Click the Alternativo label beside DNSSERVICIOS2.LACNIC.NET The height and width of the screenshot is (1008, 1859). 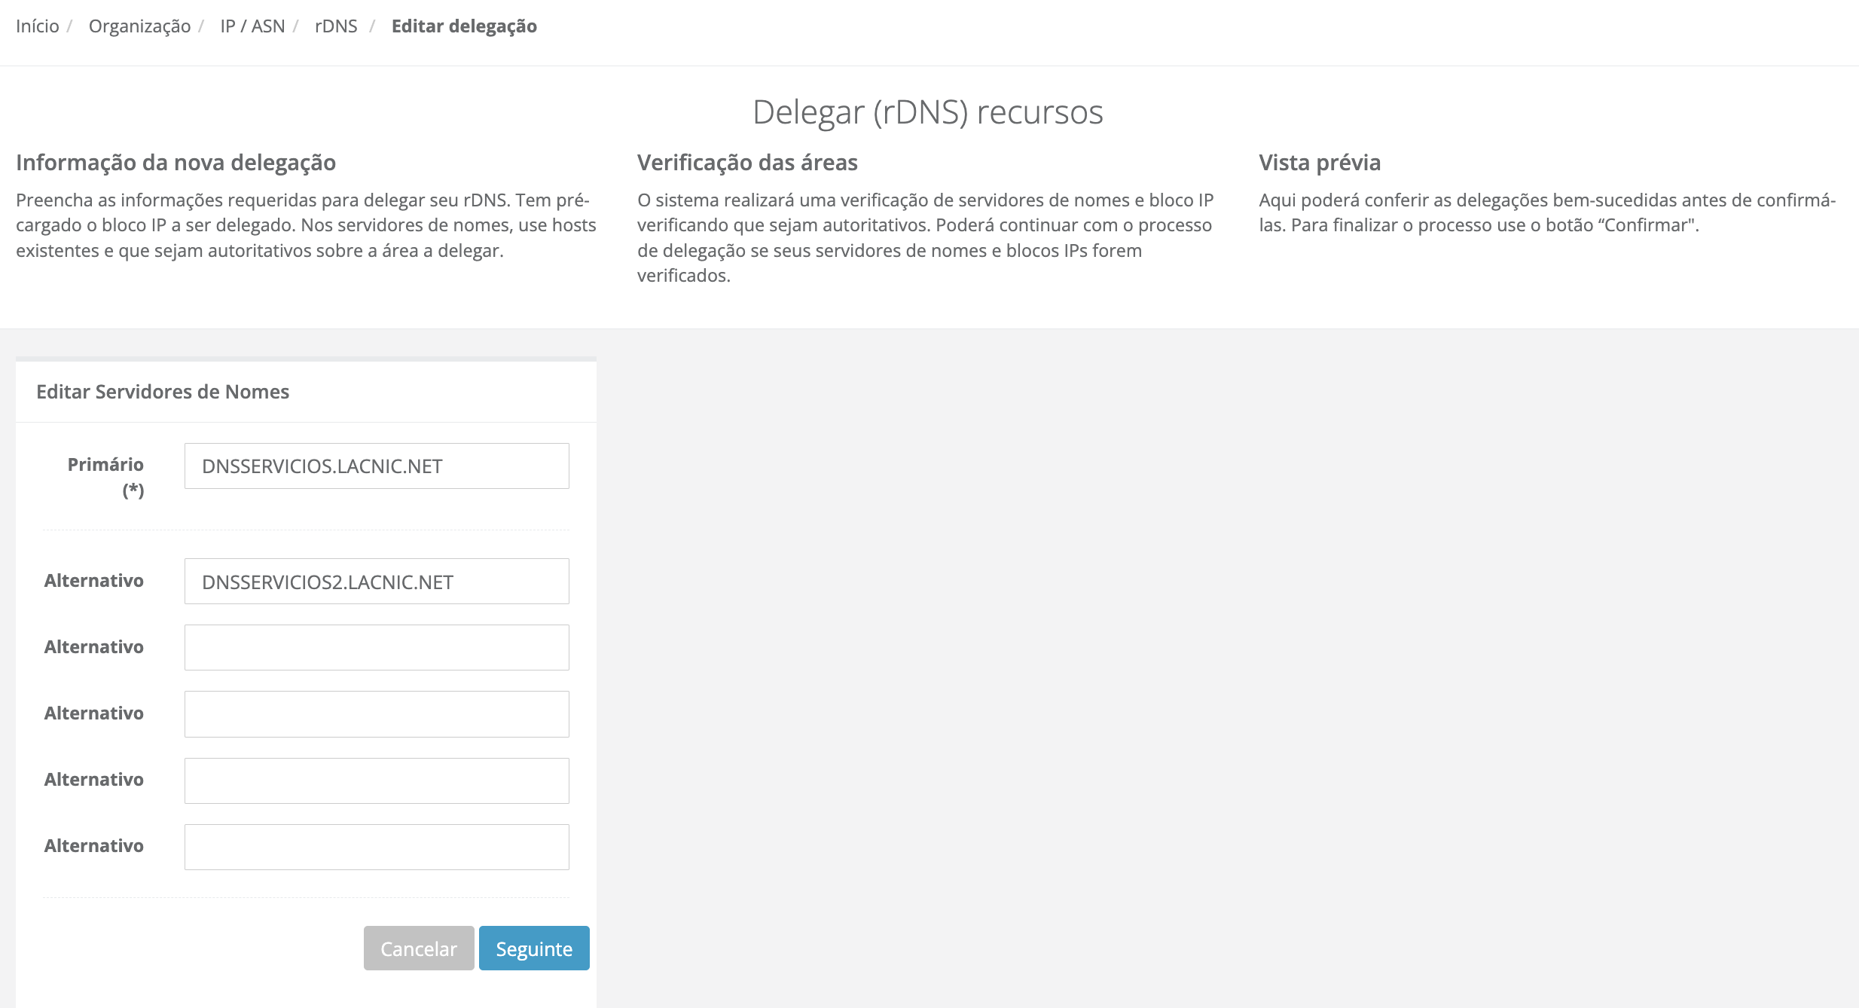94,581
